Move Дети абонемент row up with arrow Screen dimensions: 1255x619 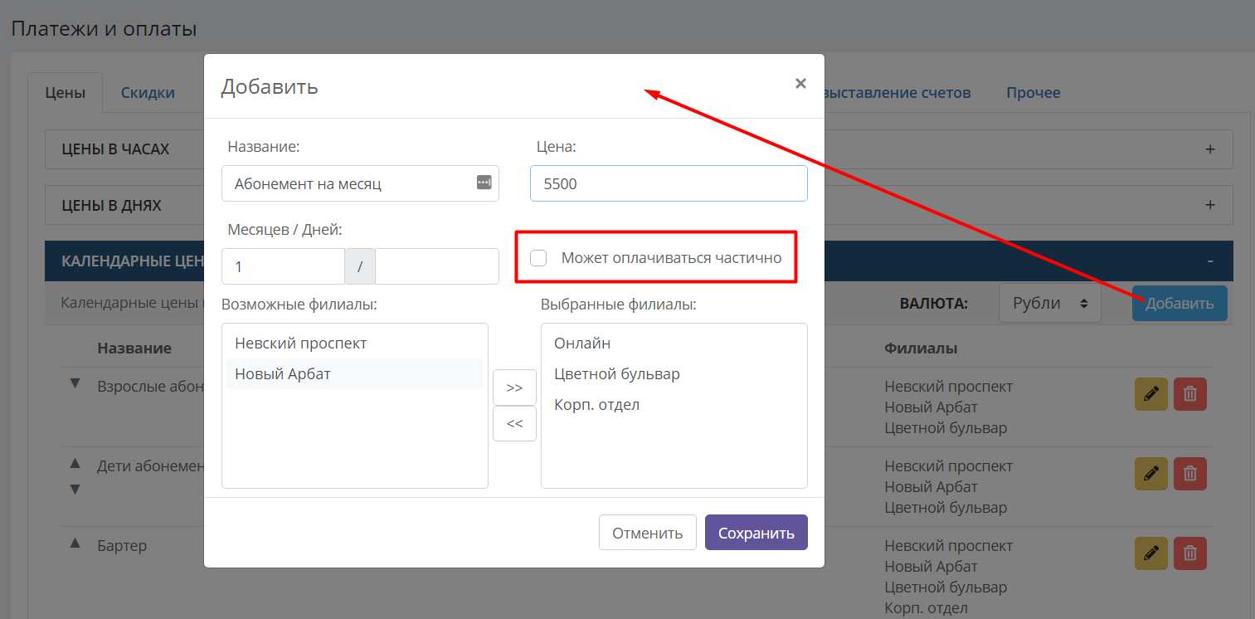75,463
